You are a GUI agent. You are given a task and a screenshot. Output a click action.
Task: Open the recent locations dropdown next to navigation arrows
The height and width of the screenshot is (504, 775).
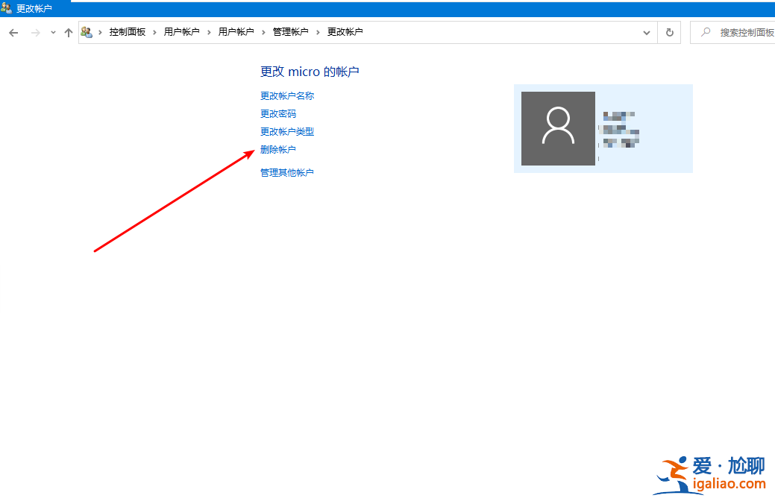pos(51,32)
